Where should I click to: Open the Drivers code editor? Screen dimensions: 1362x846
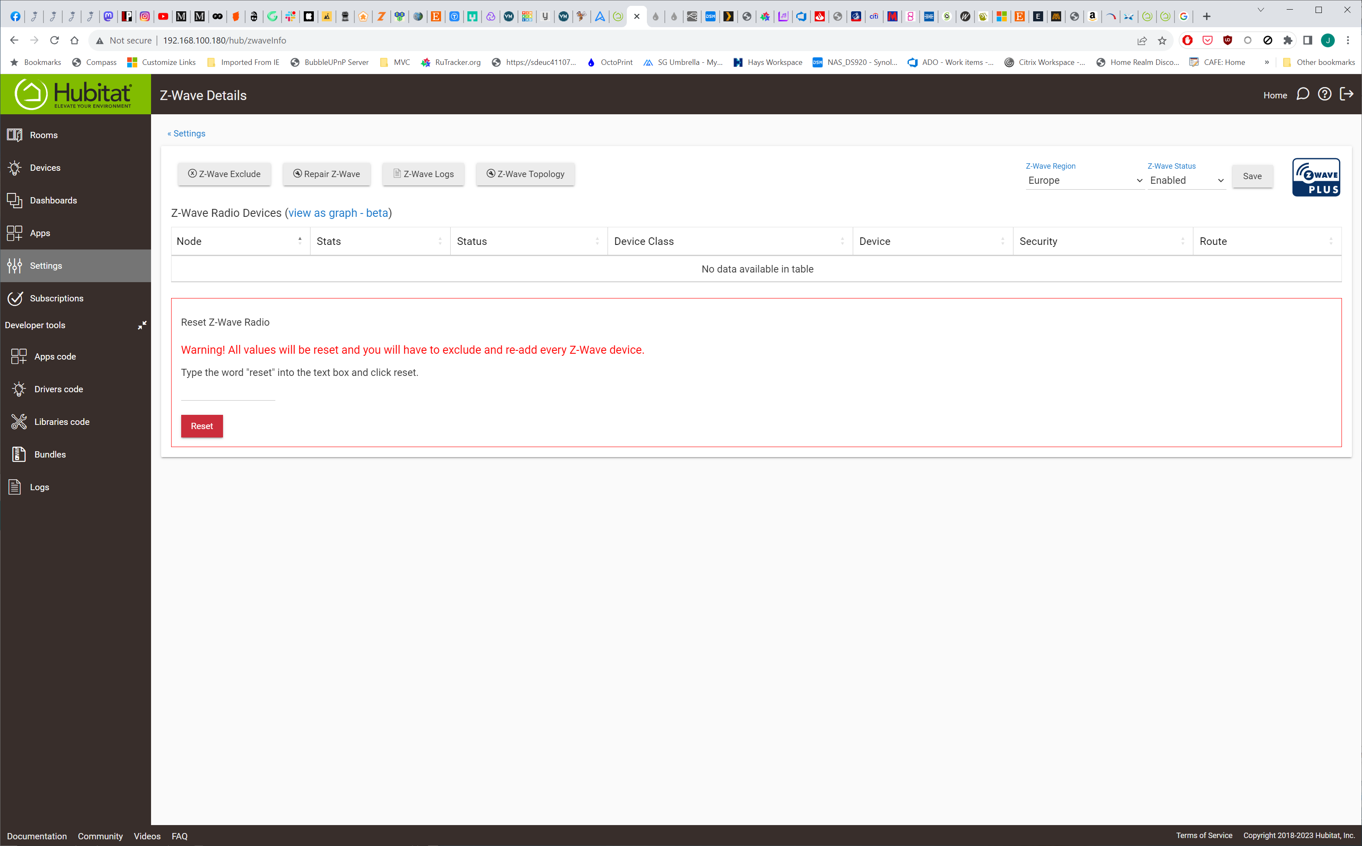[x=58, y=389]
